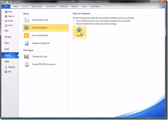Viewport: 168px width, 120px height.
Task: Open Help via blue question mark icon
Action: [163, 6]
